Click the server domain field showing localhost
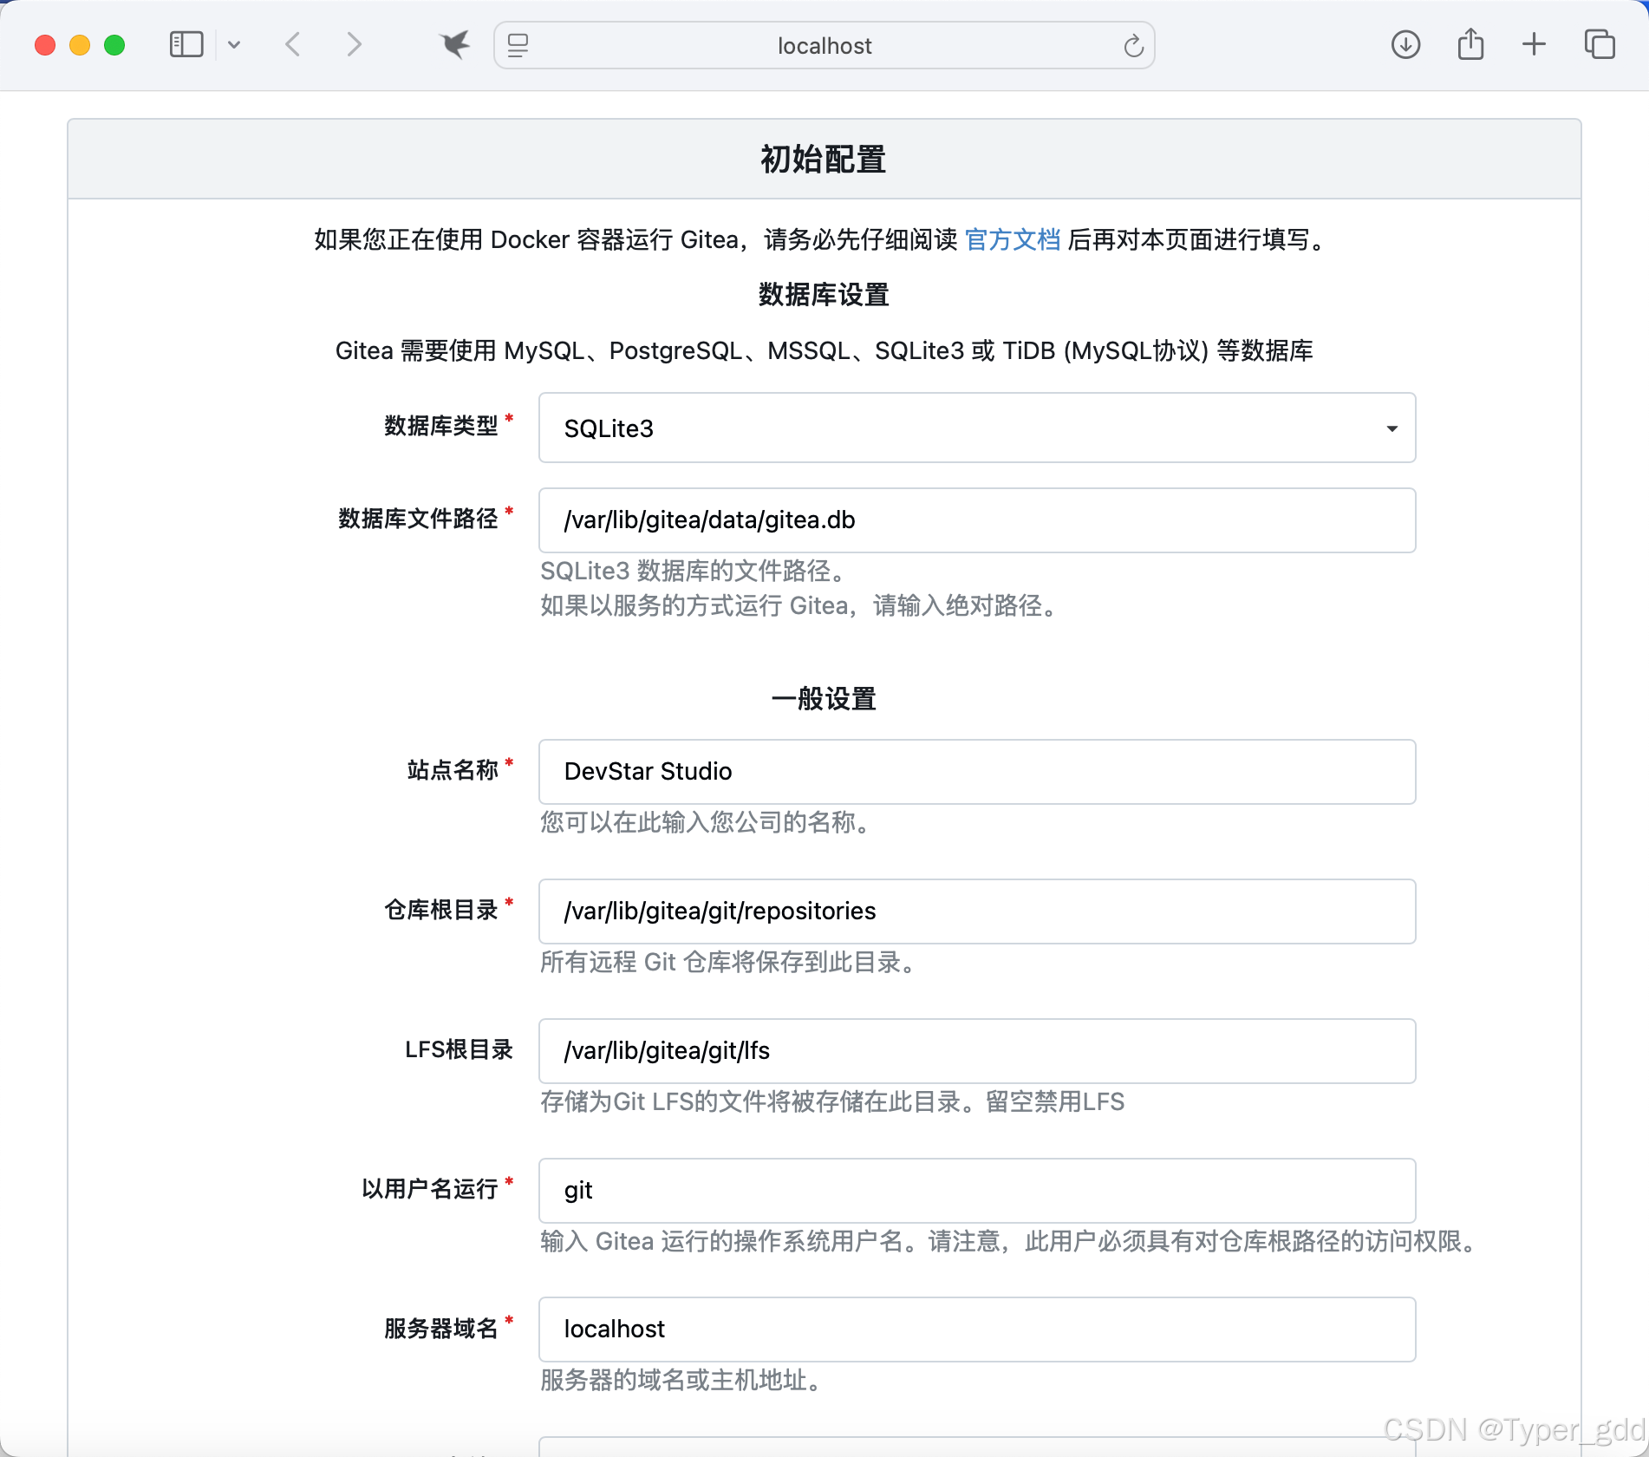The image size is (1649, 1457). point(976,1329)
